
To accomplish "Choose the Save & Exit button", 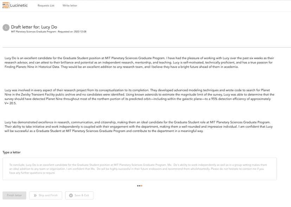I will point(79,195).
